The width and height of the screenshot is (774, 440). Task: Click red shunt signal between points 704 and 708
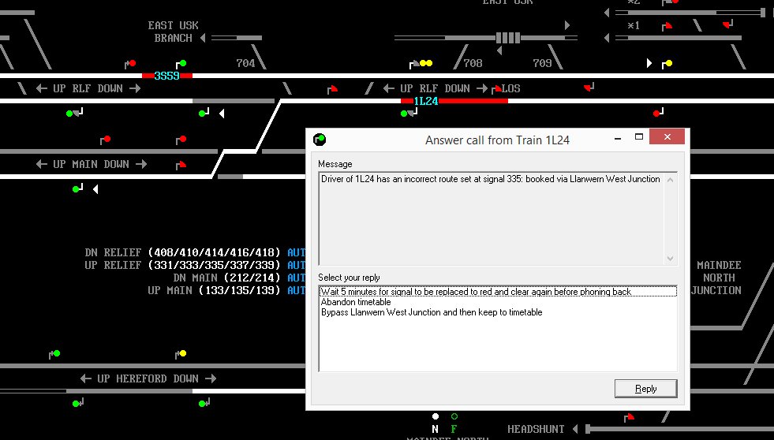pos(333,89)
